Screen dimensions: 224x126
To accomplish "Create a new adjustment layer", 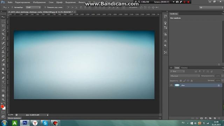I will pos(206,118).
